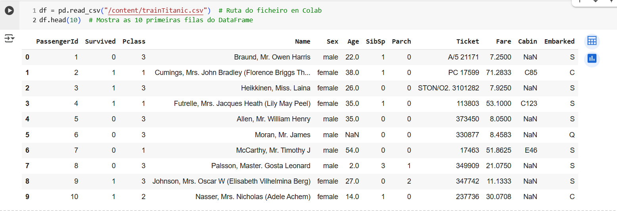Open suggested charts for the dataframe
The image size is (617, 211).
592,59
